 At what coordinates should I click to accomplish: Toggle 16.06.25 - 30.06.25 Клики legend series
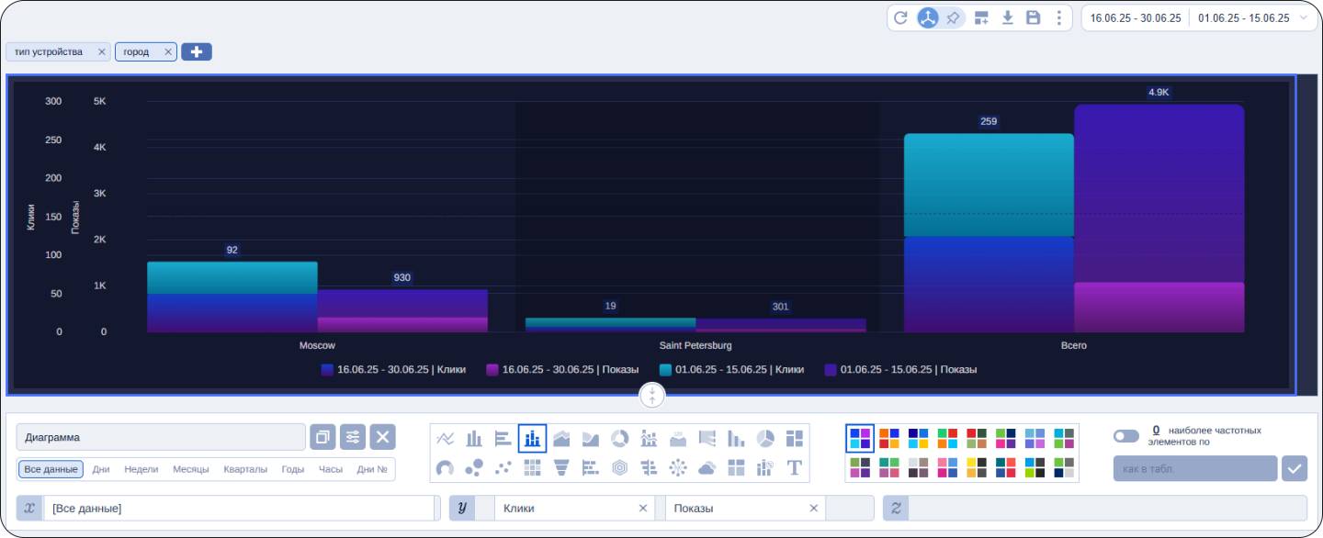tap(393, 370)
